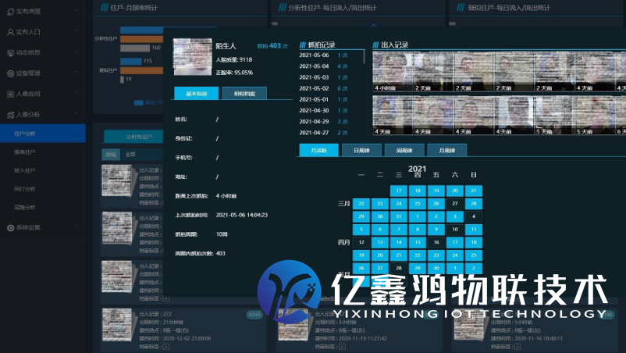Viewport: 626px width, 353px height.
Task: Click the 实有人口 person icon in sidebar
Action: pos(10,32)
